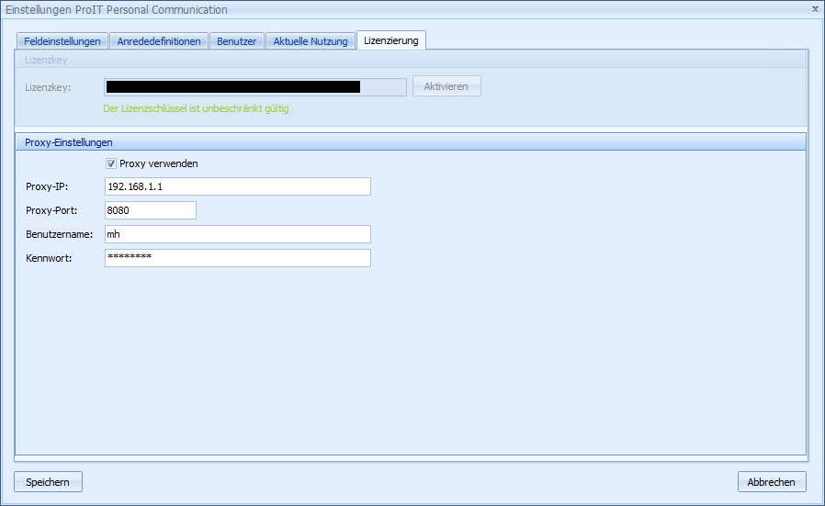
Task: Click the Benutzername text field
Action: pos(237,234)
